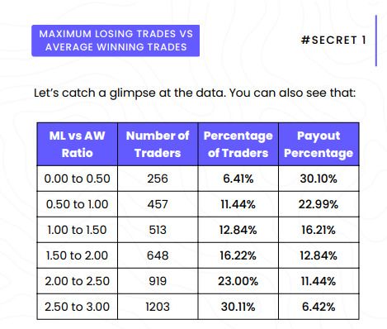Click the 23.00% percentage cell
The height and width of the screenshot is (329, 387).
click(x=238, y=281)
